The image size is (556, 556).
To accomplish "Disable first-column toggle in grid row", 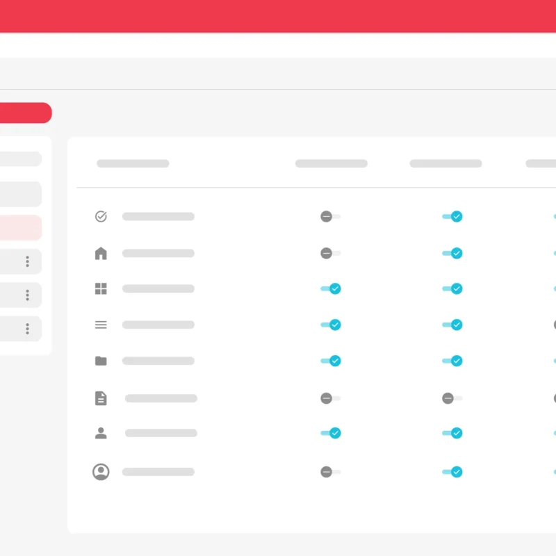I will point(331,288).
